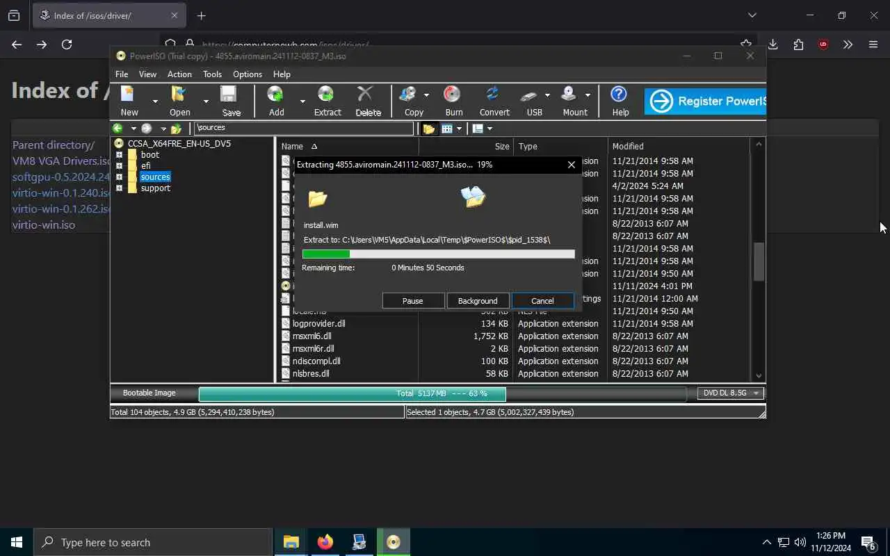Click the Mount toolbar icon
Viewport: 890px width, 556px height.
(570, 95)
